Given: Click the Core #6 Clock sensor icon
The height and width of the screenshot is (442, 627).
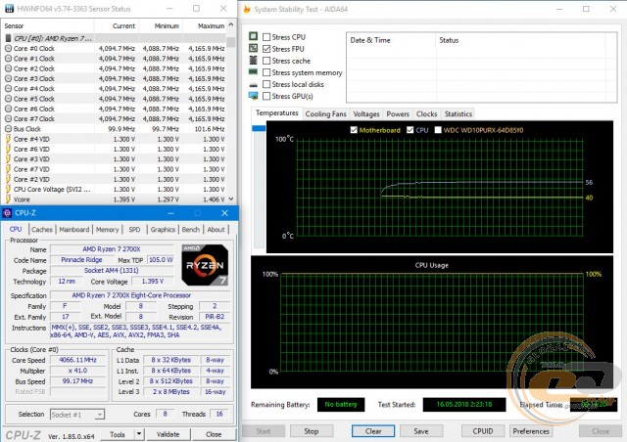Looking at the screenshot, I should point(8,109).
